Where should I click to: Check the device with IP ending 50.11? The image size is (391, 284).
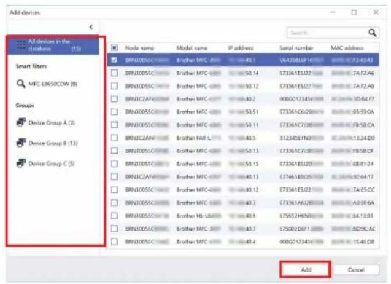click(114, 125)
